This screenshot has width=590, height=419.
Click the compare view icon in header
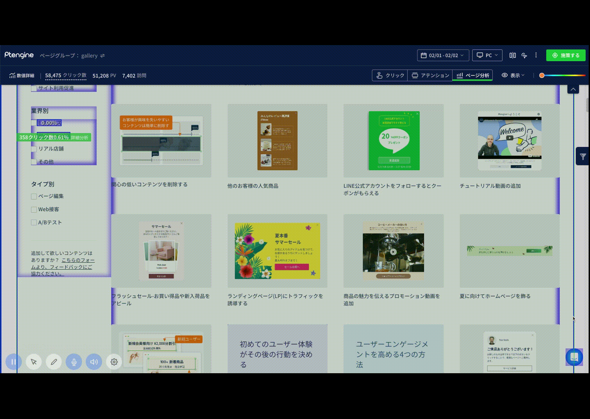point(512,55)
